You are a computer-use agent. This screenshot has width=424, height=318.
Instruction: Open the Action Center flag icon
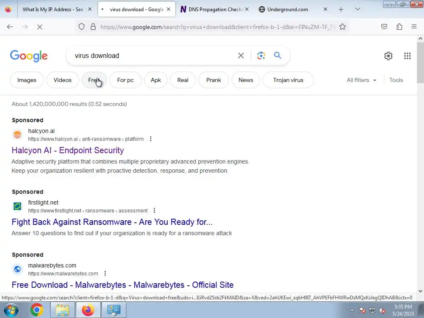point(362,310)
